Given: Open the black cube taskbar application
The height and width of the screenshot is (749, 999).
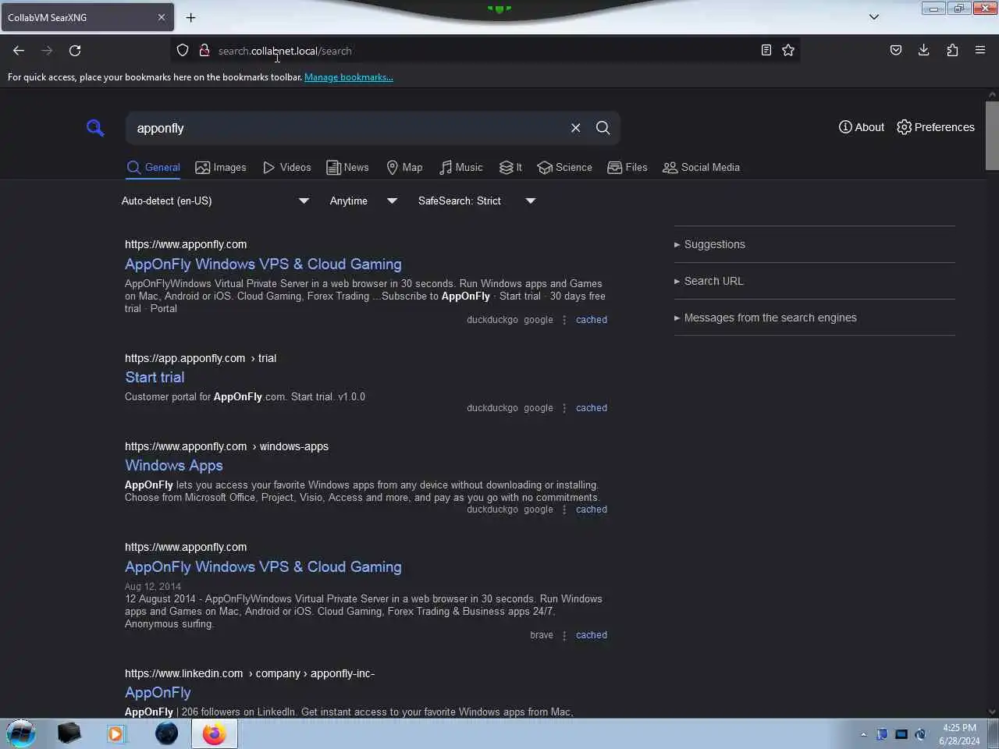Looking at the screenshot, I should (x=69, y=733).
